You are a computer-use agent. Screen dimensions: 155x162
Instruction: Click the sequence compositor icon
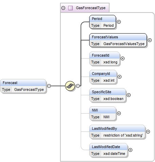70,86
